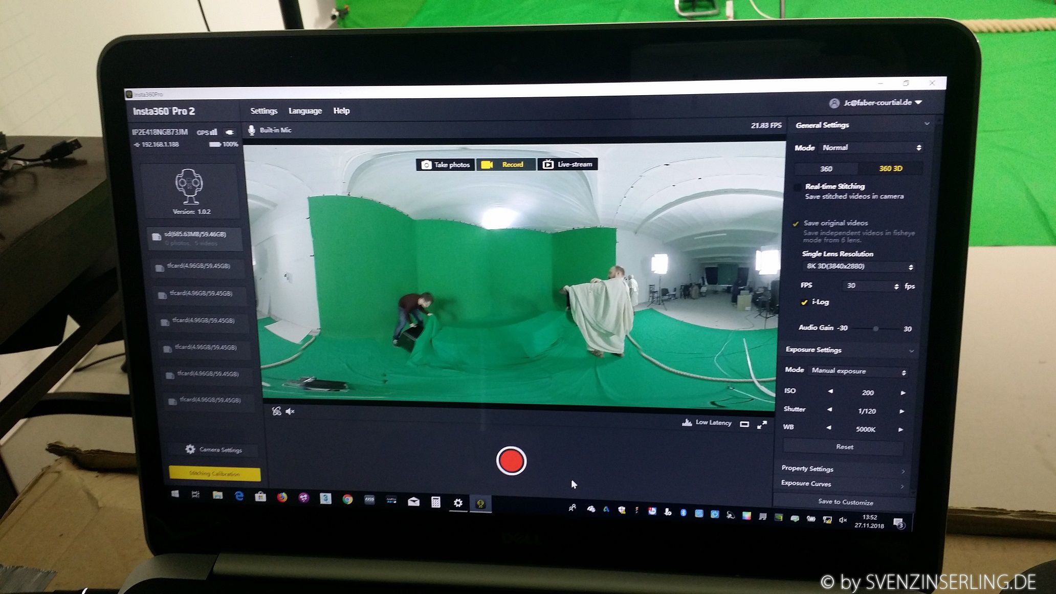Select the sd(685.63MB/59.46GB) storage entry
This screenshot has height=594, width=1056.
(x=194, y=238)
